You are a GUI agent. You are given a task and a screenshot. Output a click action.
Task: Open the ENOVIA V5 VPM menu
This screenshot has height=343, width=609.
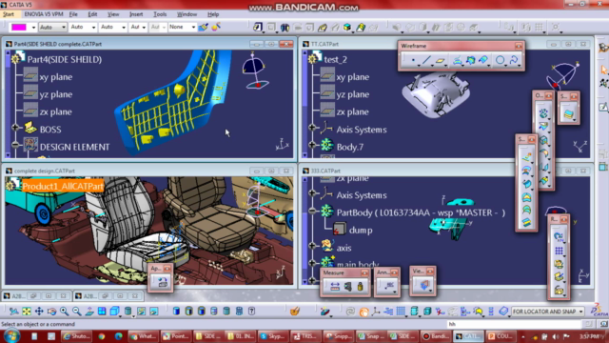point(43,14)
